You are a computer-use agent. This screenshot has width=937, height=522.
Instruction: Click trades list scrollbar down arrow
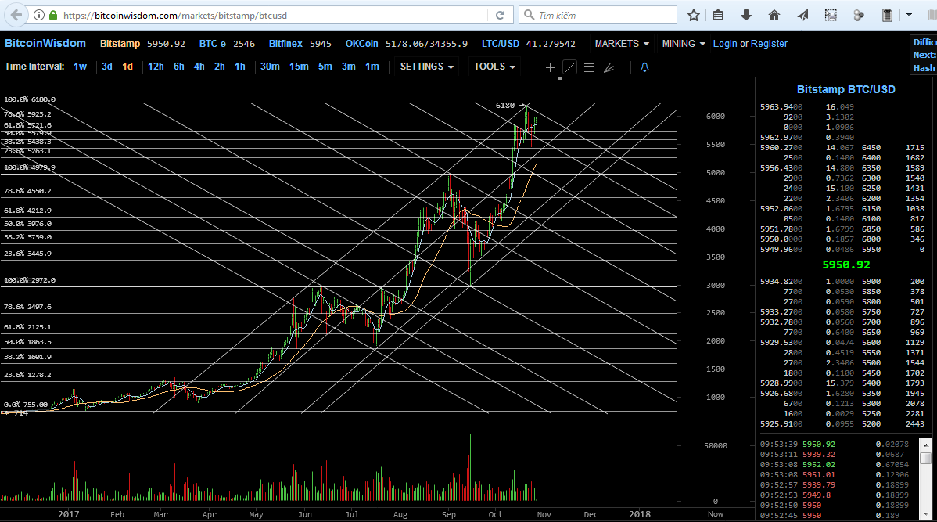click(925, 514)
